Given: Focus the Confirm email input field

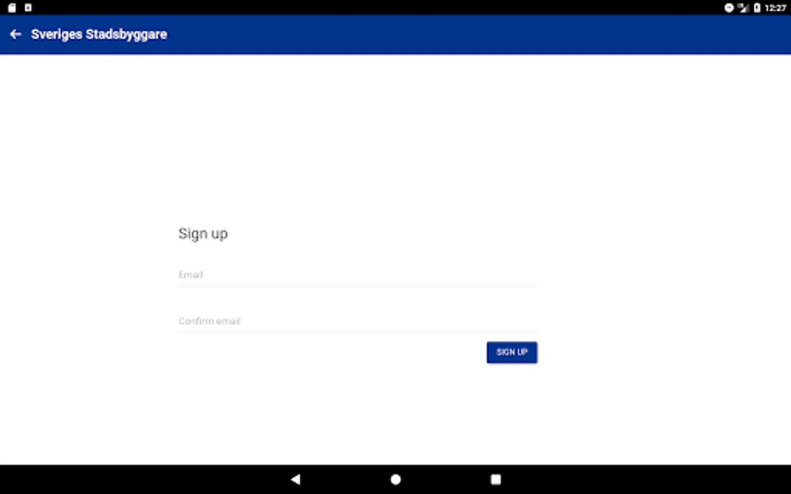Looking at the screenshot, I should pyautogui.click(x=358, y=321).
